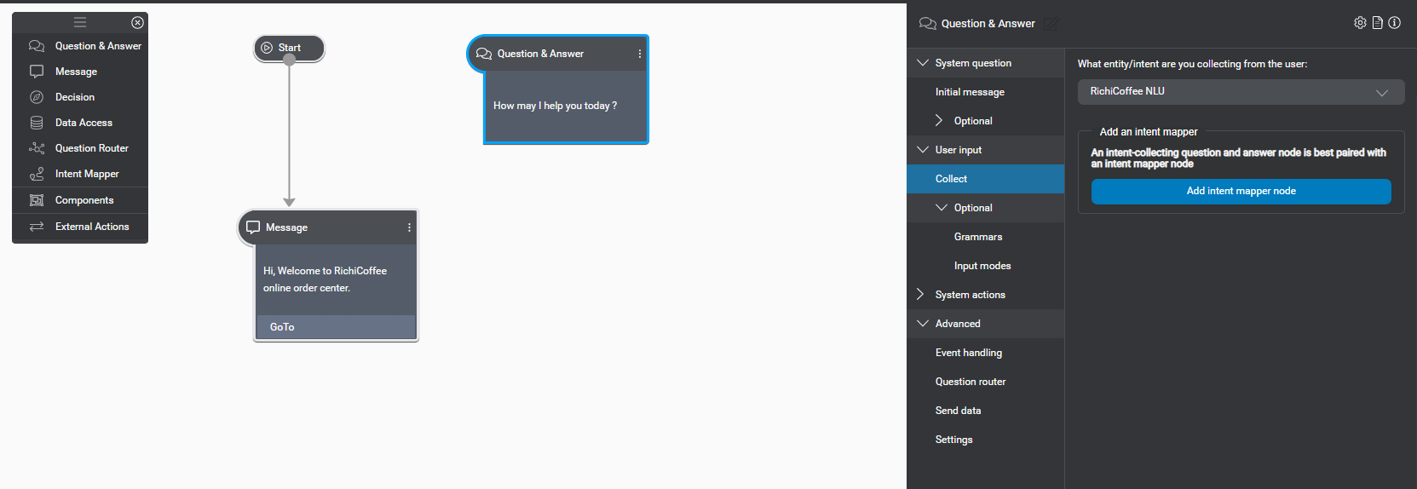
Task: Click the Add intent mapper node button
Action: coord(1241,192)
